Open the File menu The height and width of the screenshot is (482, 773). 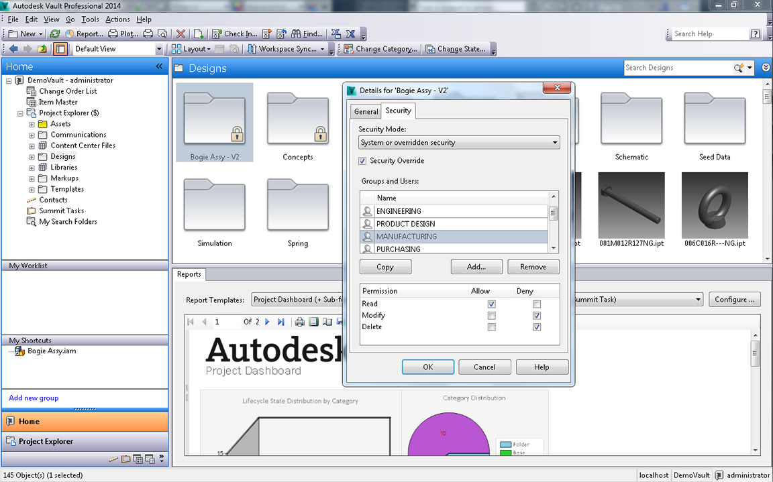(x=13, y=19)
